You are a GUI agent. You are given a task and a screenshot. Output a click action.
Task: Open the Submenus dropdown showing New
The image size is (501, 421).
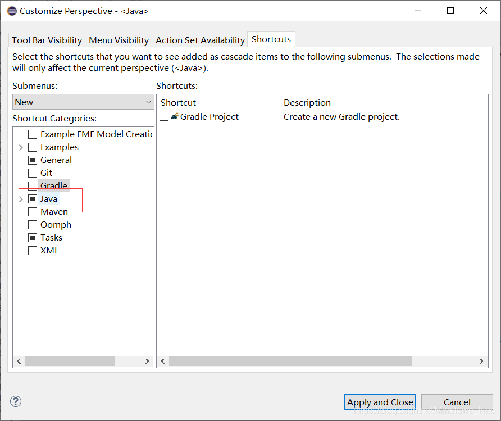tap(83, 102)
